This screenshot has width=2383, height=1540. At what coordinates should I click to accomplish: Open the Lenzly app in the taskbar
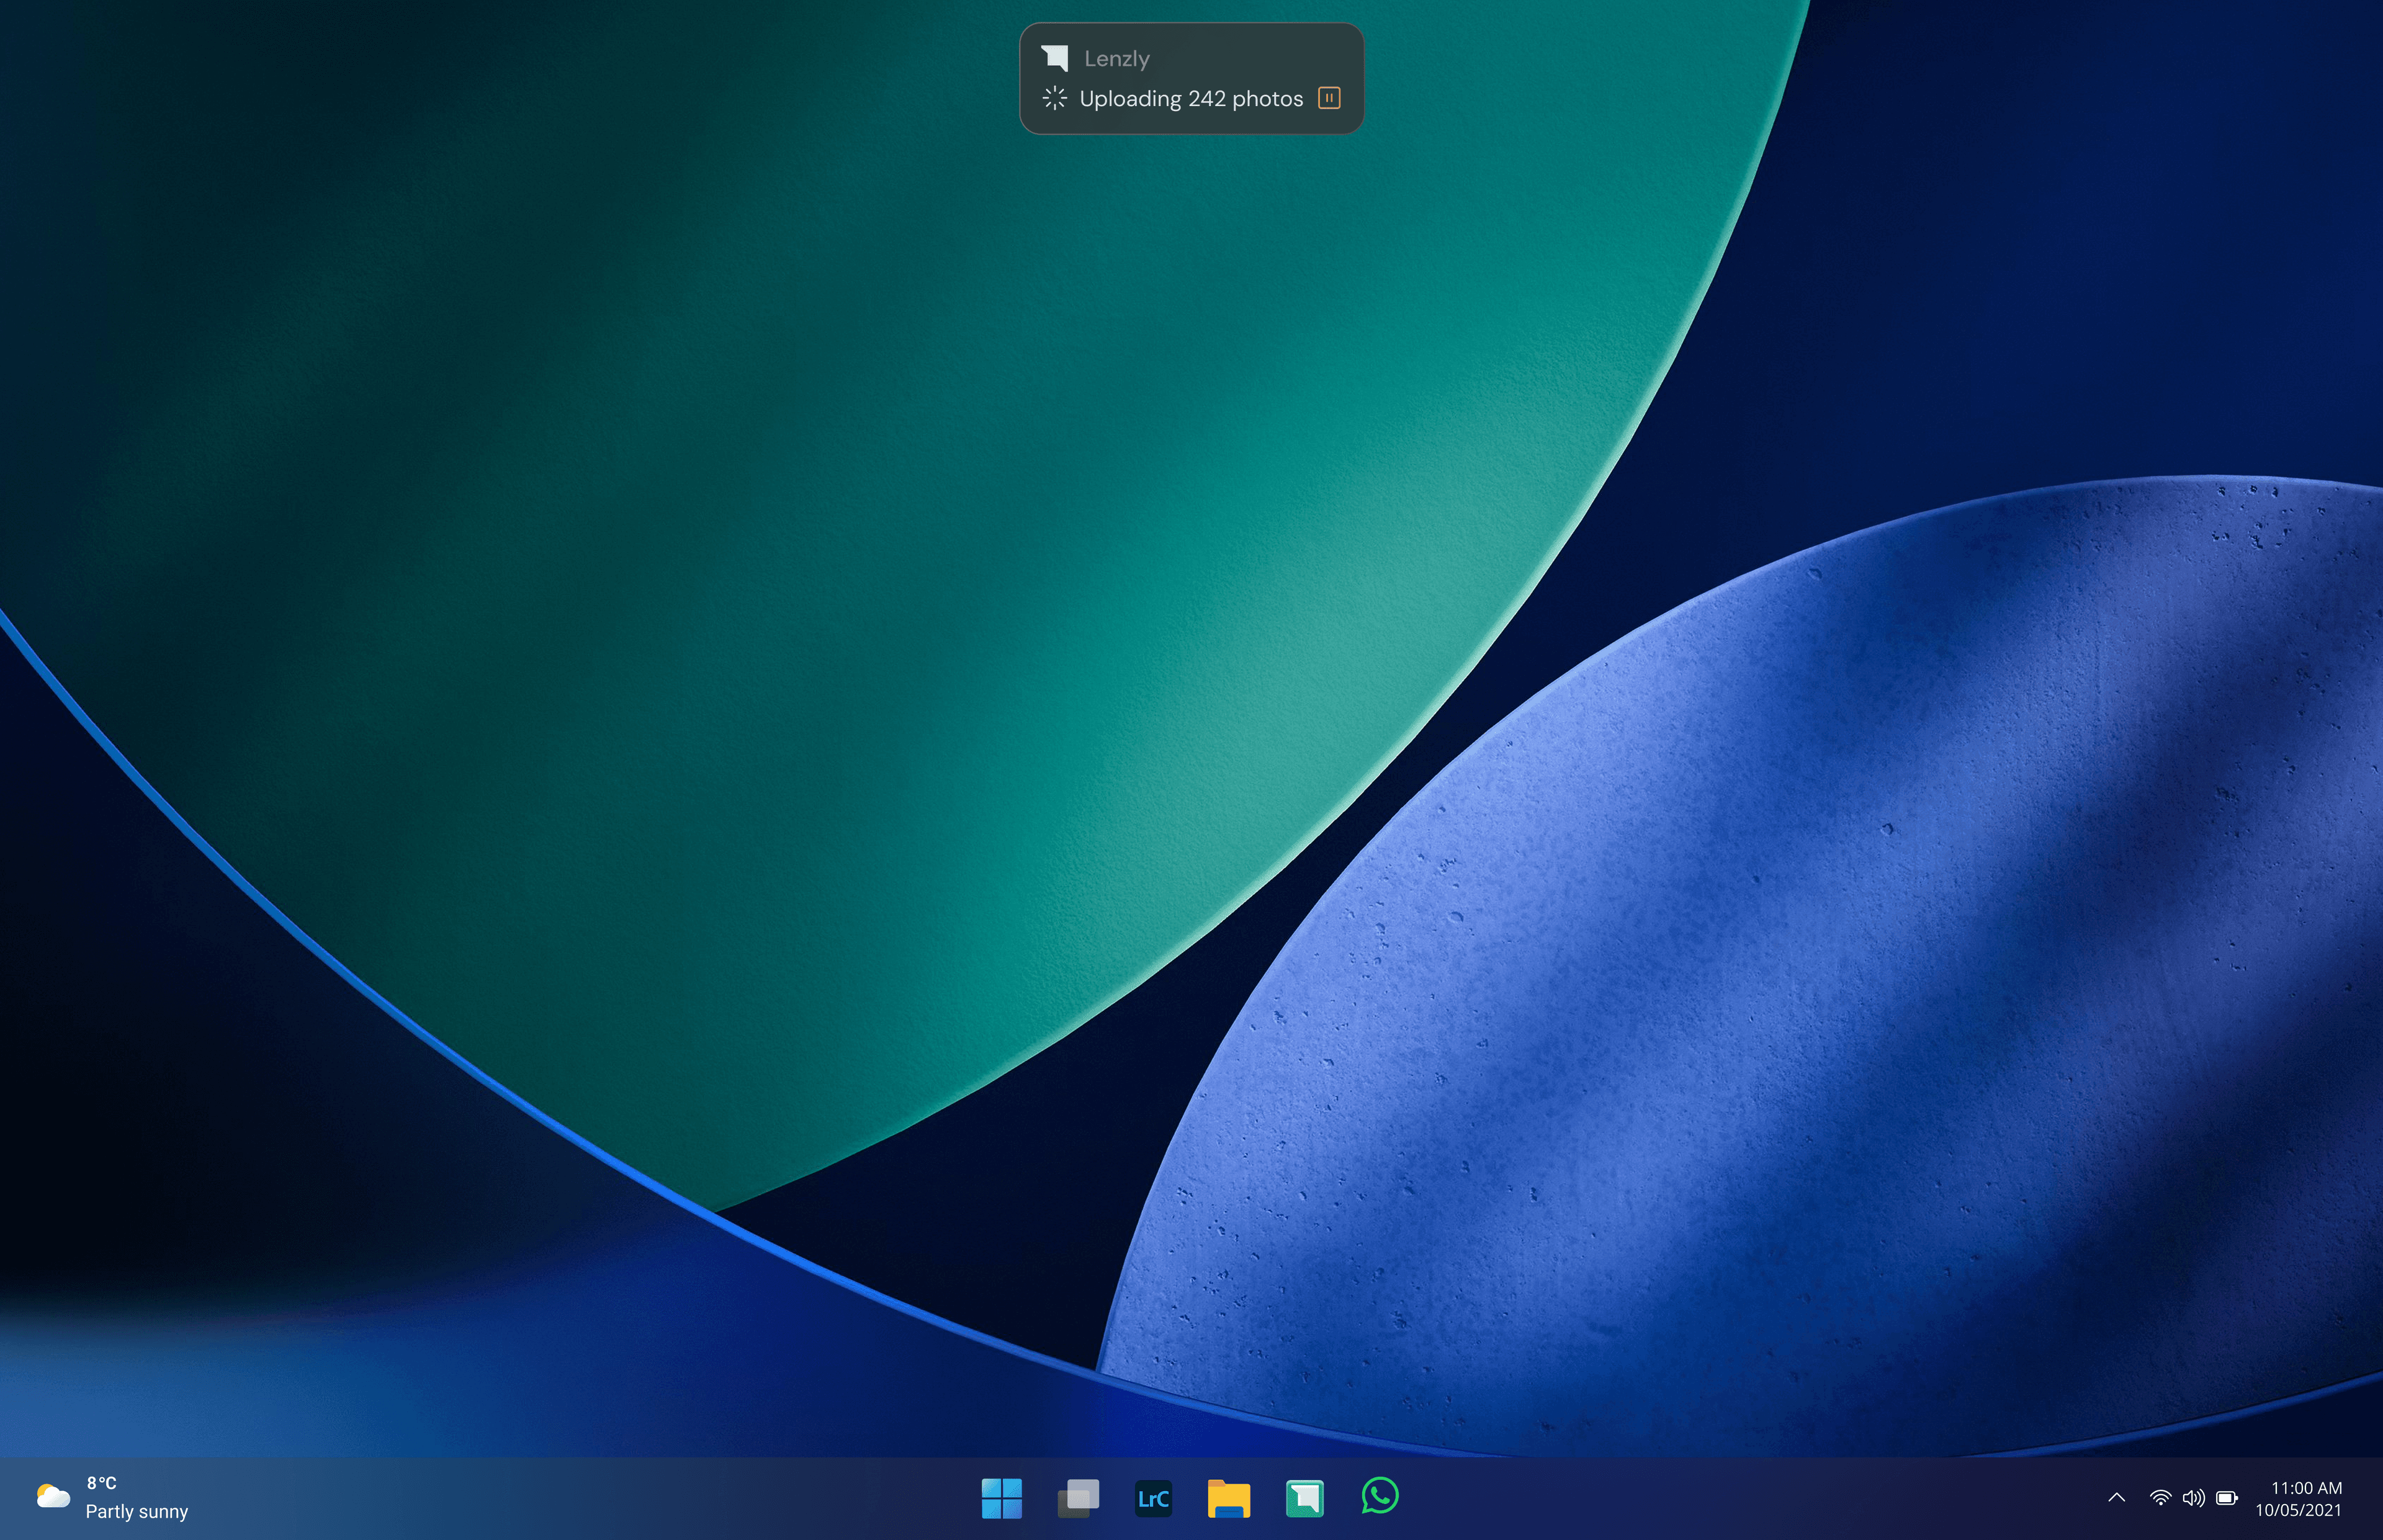tap(1304, 1498)
